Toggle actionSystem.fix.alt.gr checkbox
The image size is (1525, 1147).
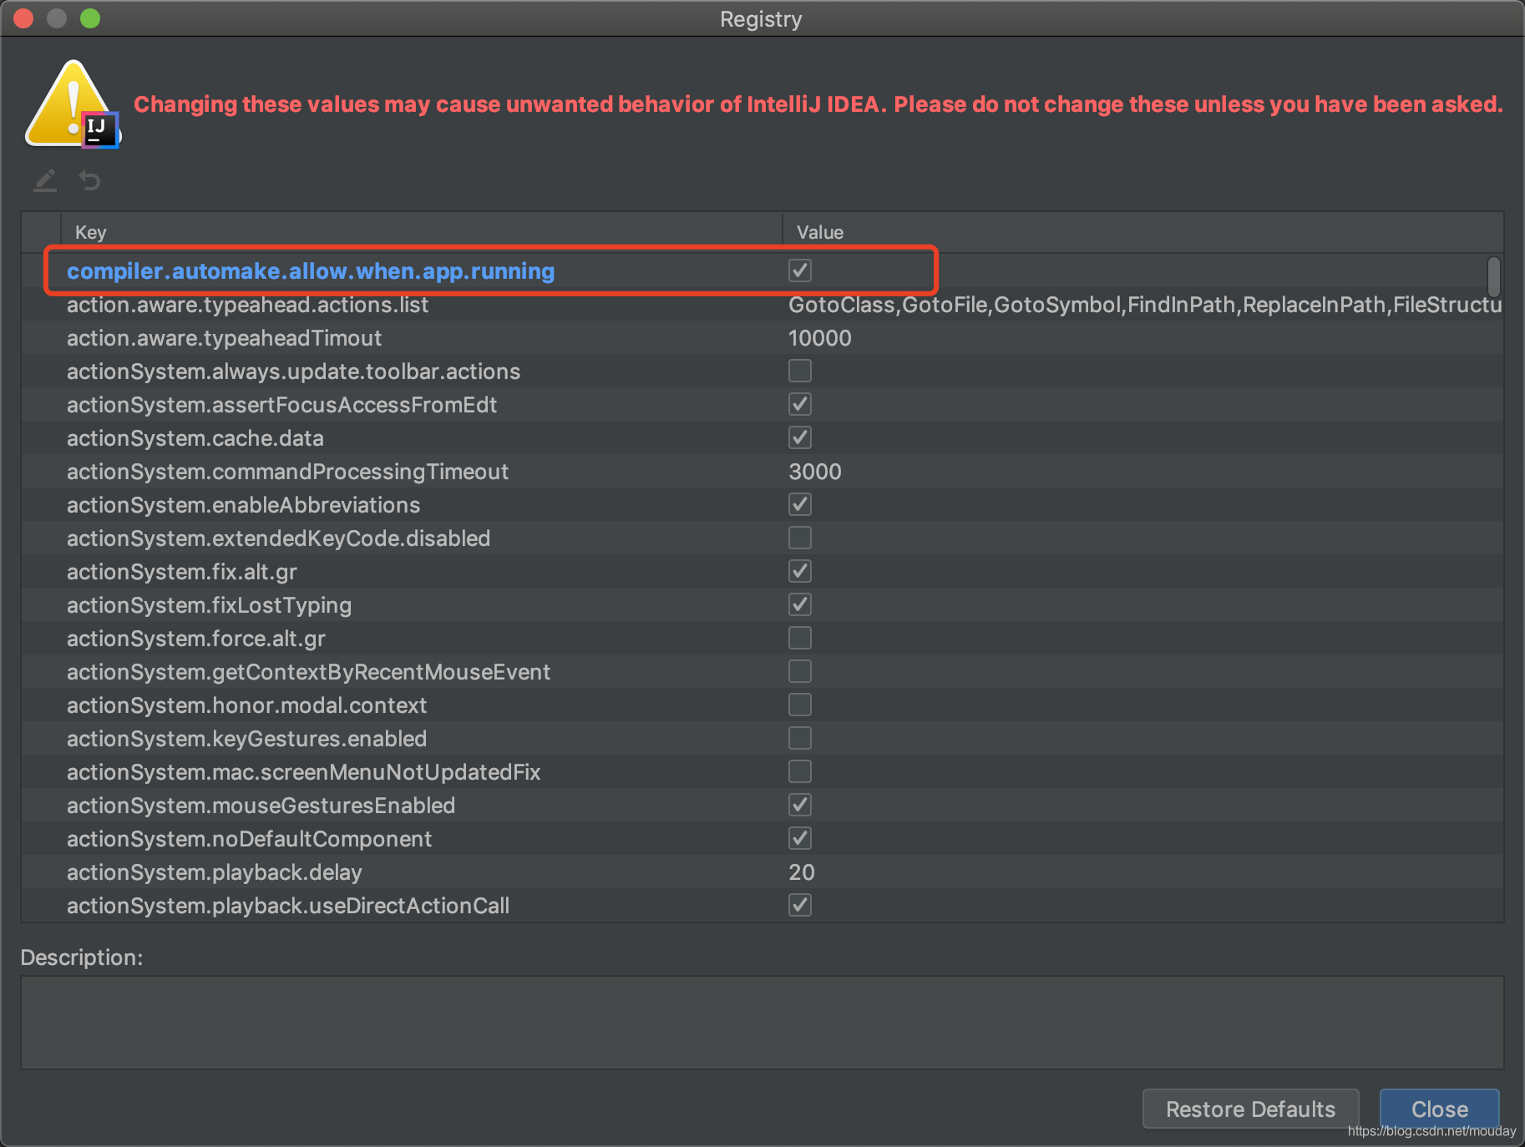(800, 571)
